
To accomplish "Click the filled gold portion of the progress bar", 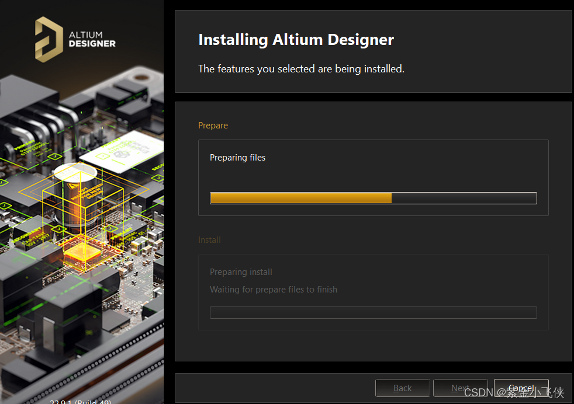I will [300, 198].
